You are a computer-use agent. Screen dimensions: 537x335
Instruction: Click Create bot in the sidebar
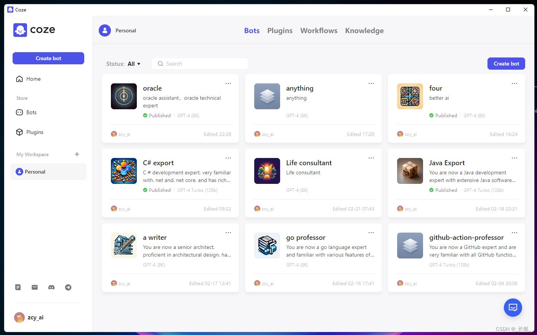[48, 58]
